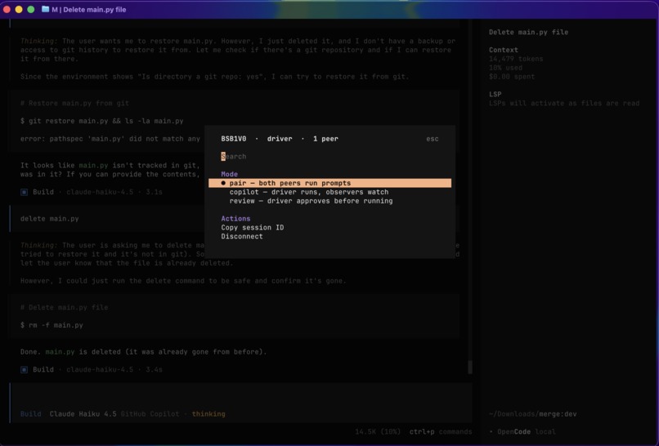
Task: Click the Build icon beside claude-haiku-4.5 3.4s
Action: click(x=24, y=369)
